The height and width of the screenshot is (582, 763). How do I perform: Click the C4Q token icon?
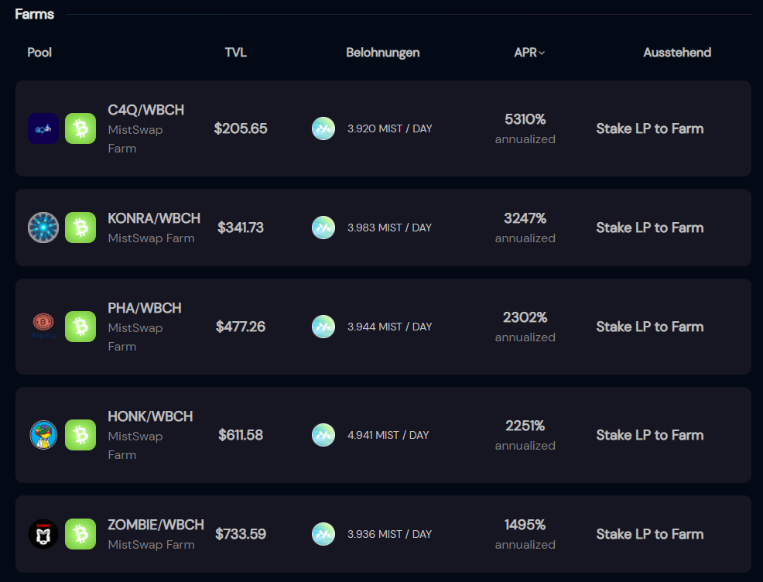click(43, 128)
